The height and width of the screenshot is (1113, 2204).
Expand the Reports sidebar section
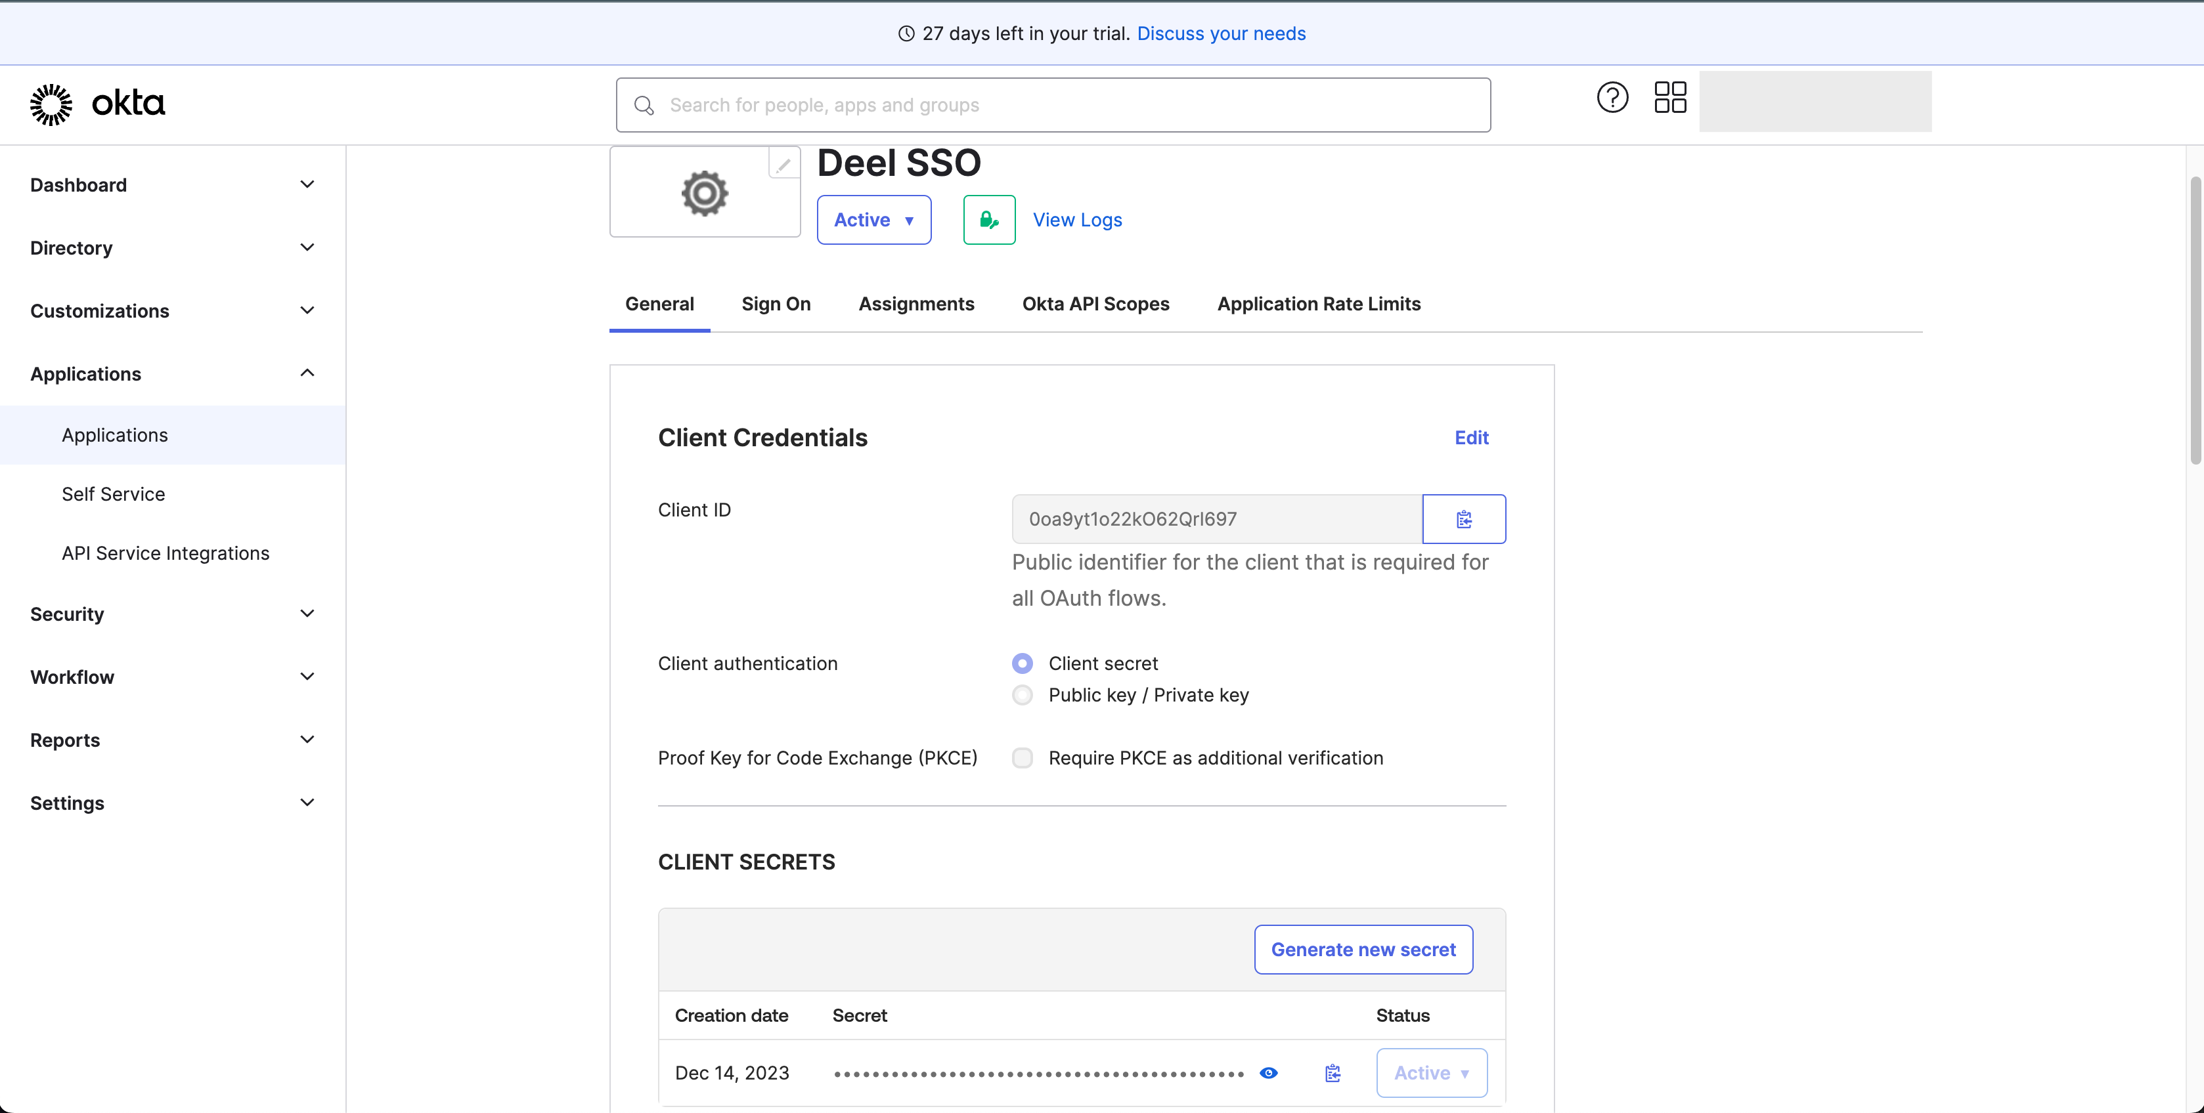coord(173,740)
